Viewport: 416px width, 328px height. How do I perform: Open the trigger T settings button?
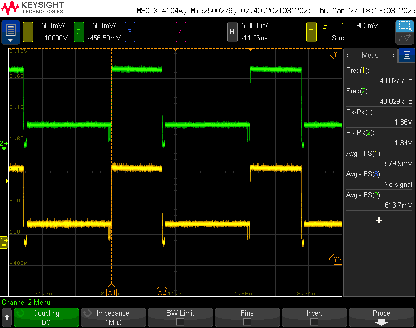(311, 32)
